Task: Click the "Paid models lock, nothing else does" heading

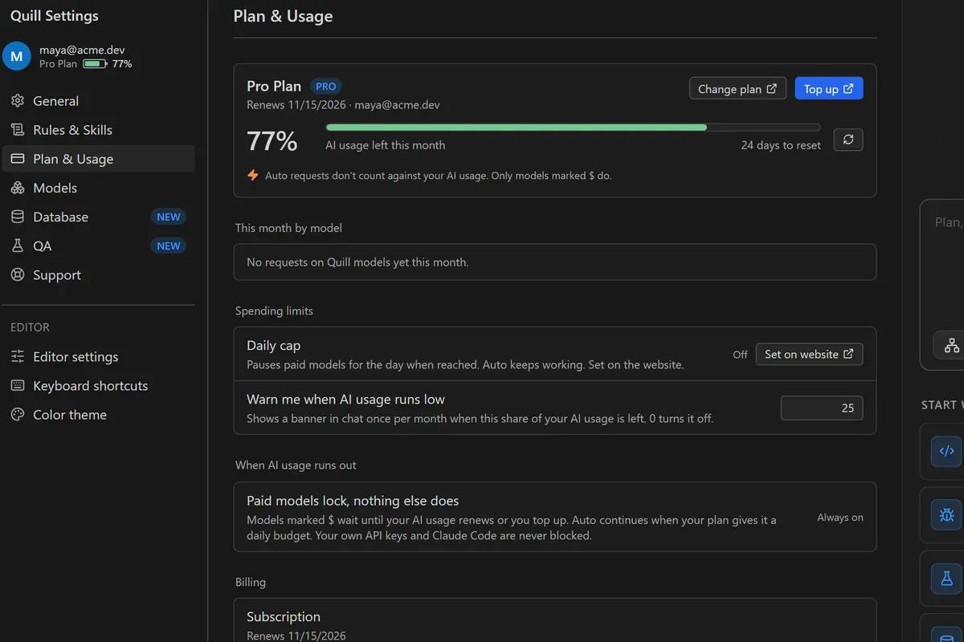Action: click(353, 501)
